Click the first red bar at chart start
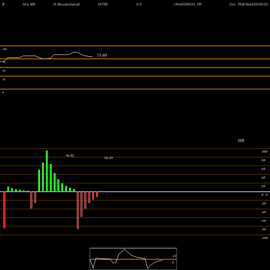The width and height of the screenshot is (270, 270). (4, 210)
